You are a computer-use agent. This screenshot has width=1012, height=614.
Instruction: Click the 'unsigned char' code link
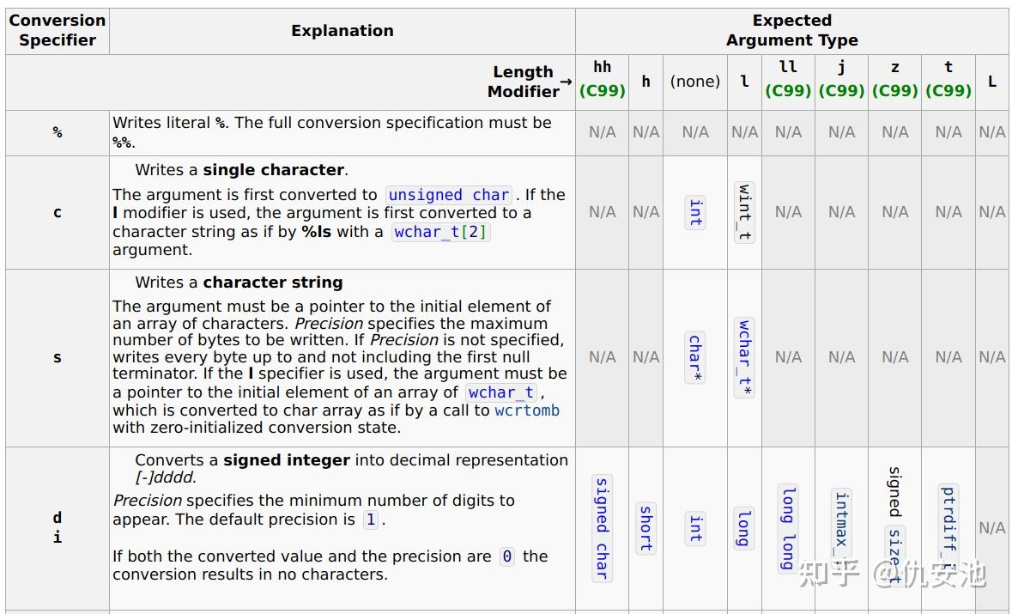coord(449,195)
